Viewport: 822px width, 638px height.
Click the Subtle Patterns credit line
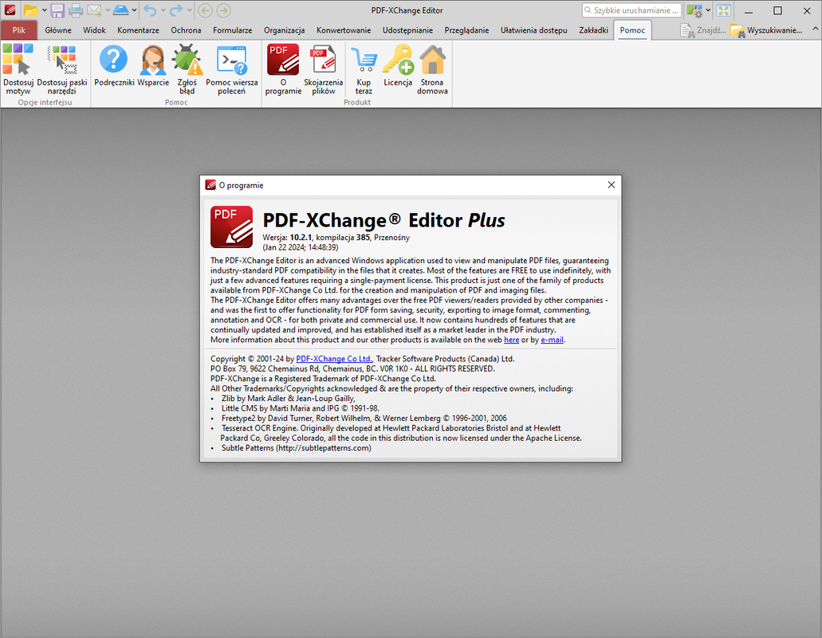pyautogui.click(x=297, y=448)
